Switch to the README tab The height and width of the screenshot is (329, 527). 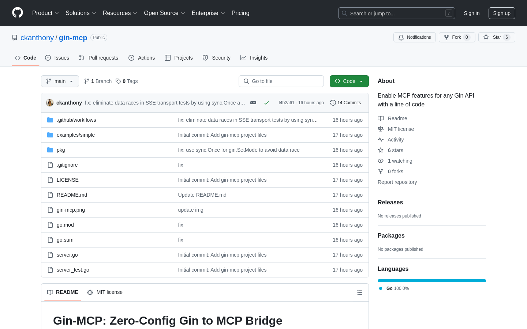pos(63,292)
